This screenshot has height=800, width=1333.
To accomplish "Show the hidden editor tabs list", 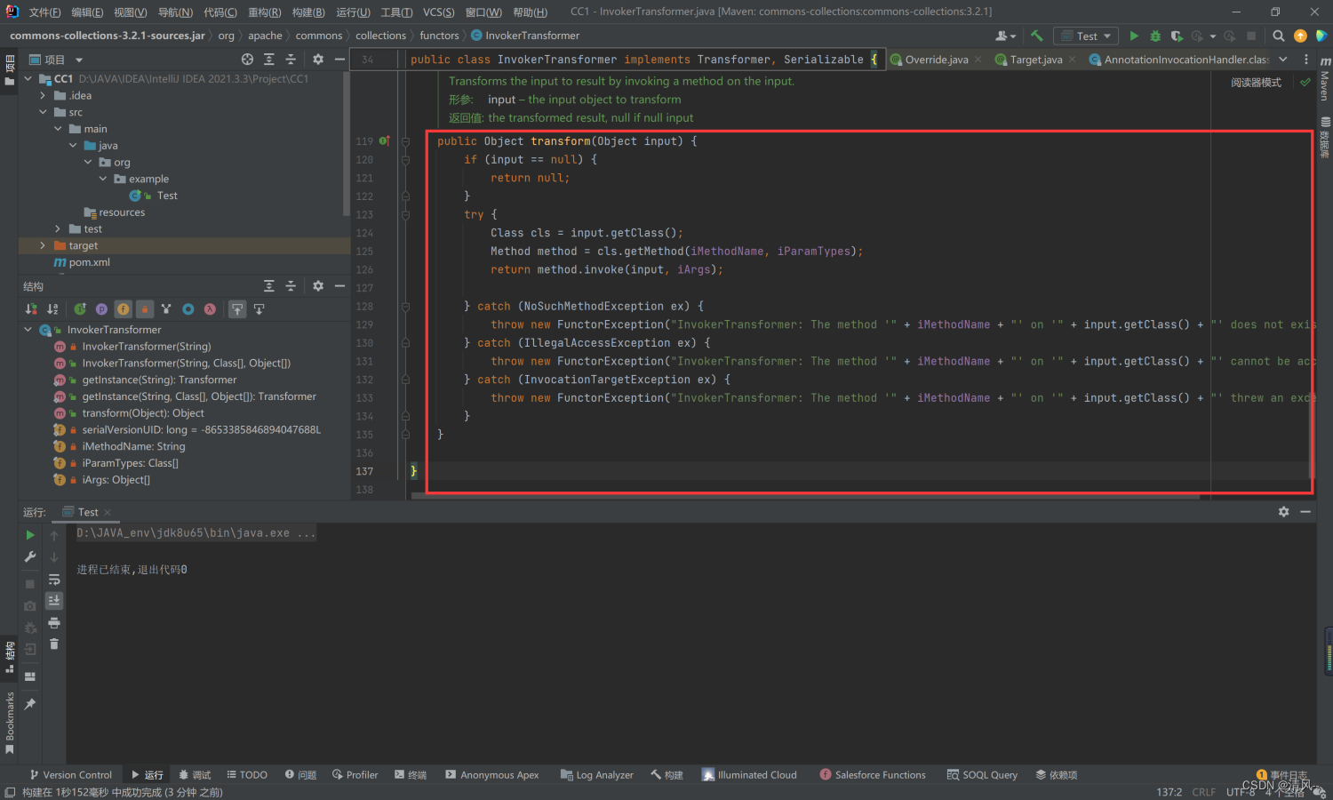I will pyautogui.click(x=1283, y=60).
